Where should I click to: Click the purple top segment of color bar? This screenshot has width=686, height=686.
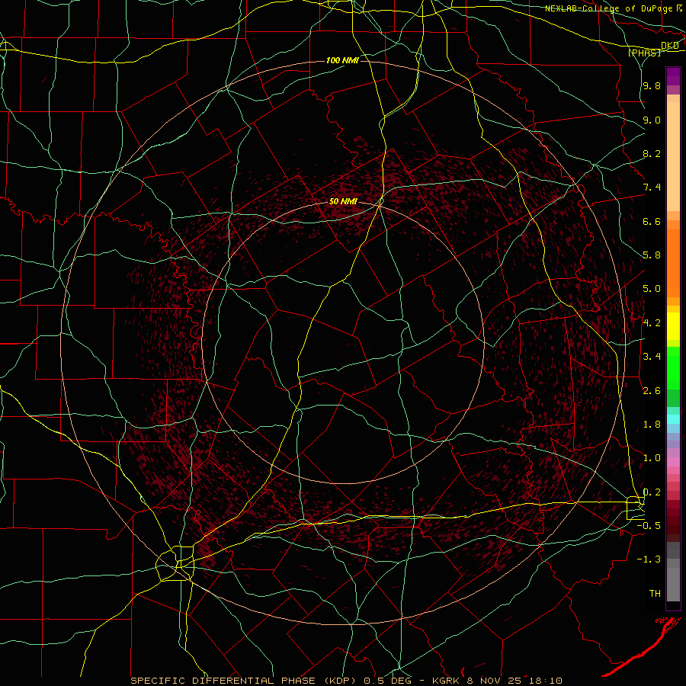673,76
